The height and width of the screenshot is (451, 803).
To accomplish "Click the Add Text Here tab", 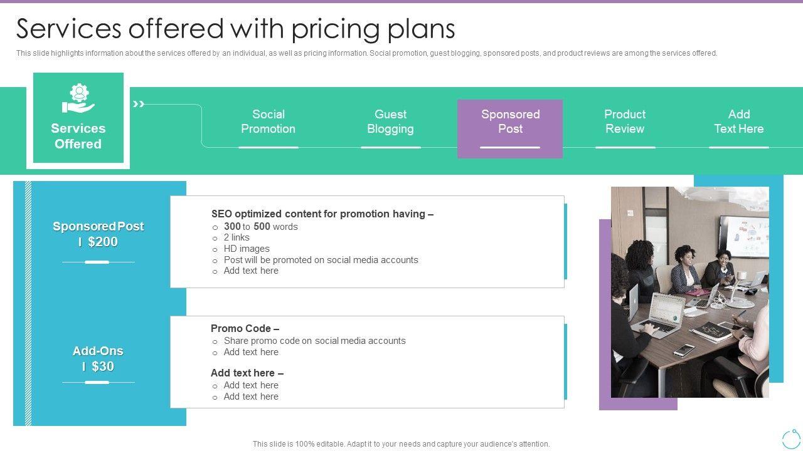I will point(738,122).
